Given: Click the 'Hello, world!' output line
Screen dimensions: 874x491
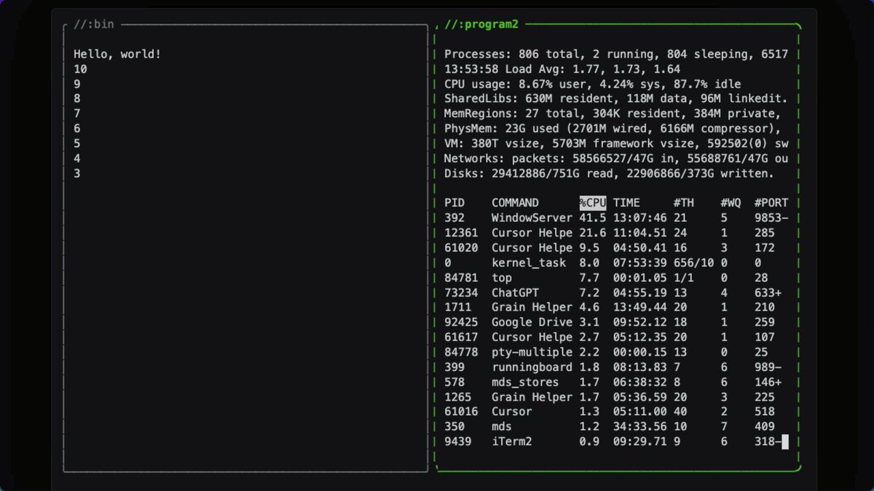Looking at the screenshot, I should (x=117, y=55).
